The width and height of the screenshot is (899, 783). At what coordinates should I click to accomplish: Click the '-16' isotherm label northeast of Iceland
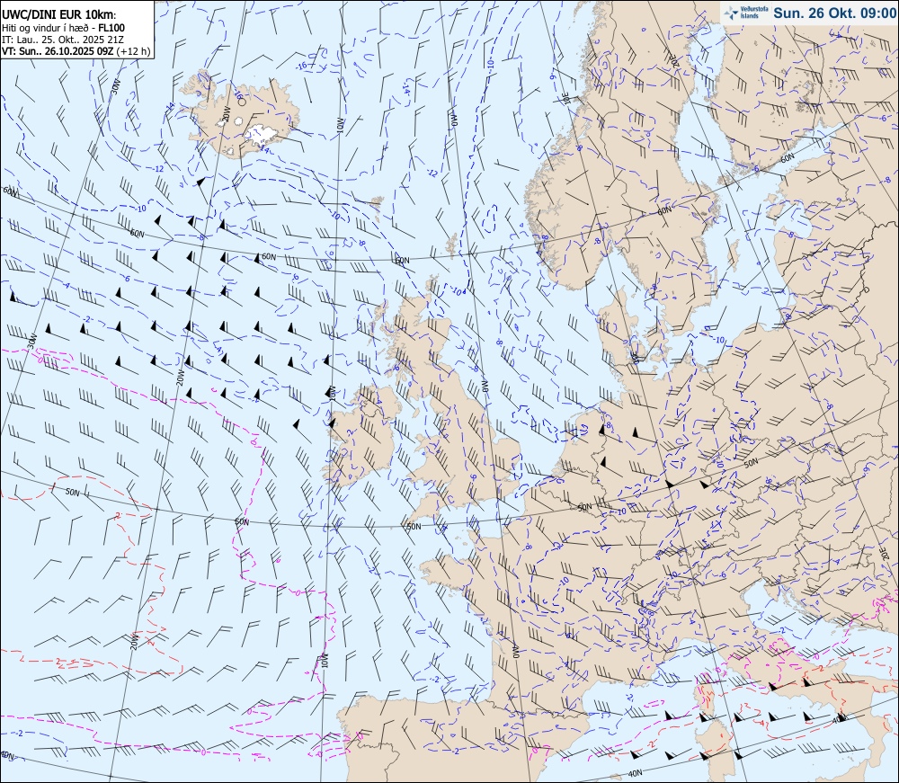tap(301, 66)
